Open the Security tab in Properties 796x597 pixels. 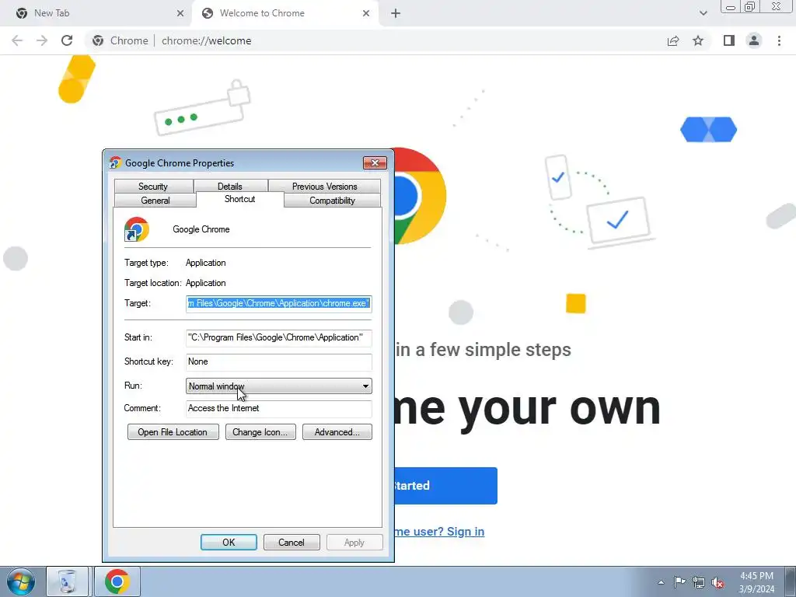tap(153, 187)
